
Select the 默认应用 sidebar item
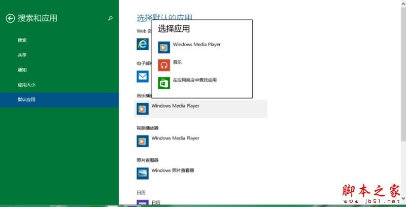[59, 99]
